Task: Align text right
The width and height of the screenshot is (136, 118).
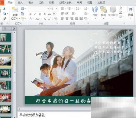Action: point(72,18)
